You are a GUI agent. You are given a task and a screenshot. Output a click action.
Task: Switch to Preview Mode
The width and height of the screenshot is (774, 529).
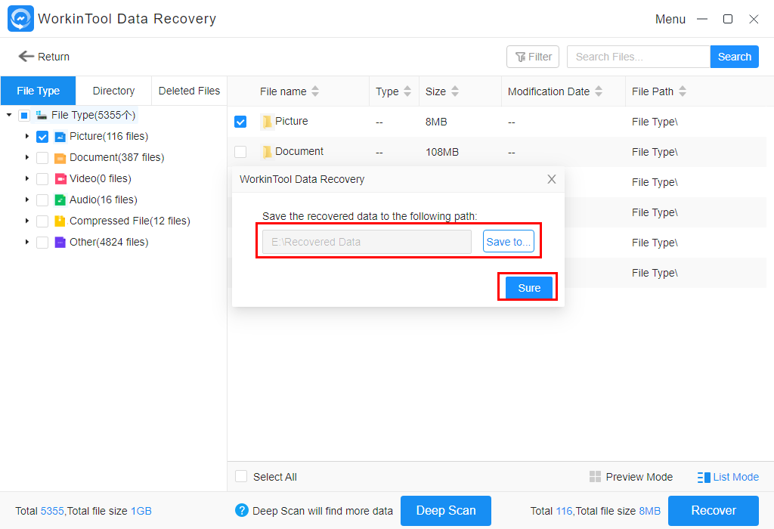click(x=631, y=477)
